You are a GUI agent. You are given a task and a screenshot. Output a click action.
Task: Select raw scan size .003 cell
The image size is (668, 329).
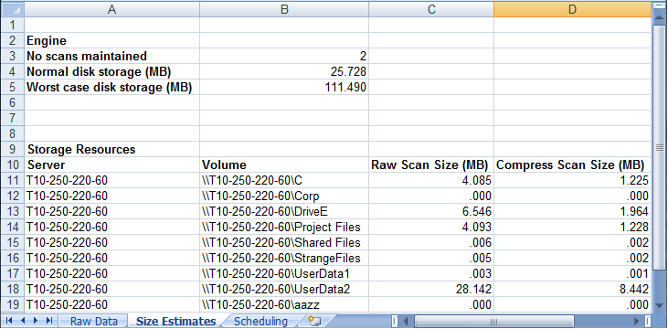click(x=431, y=273)
